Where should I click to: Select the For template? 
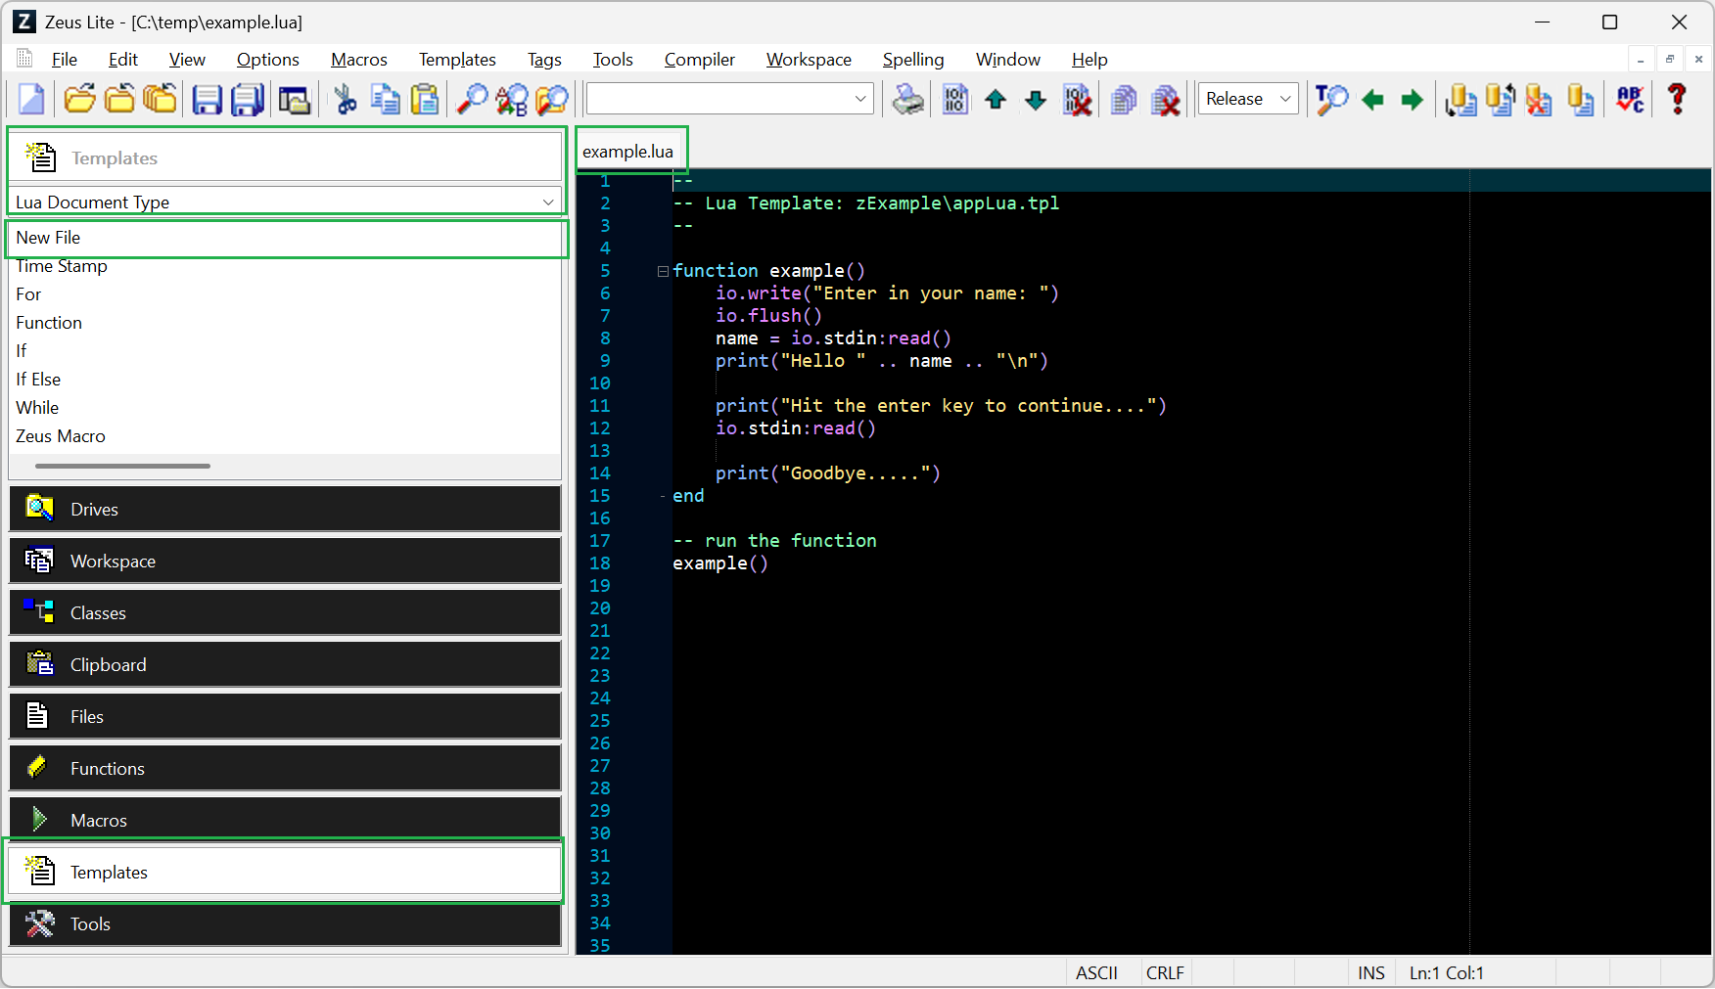(286, 294)
